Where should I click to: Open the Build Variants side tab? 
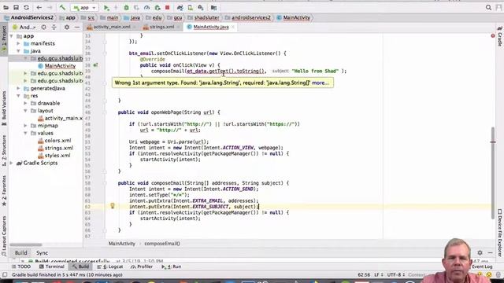point(4,108)
